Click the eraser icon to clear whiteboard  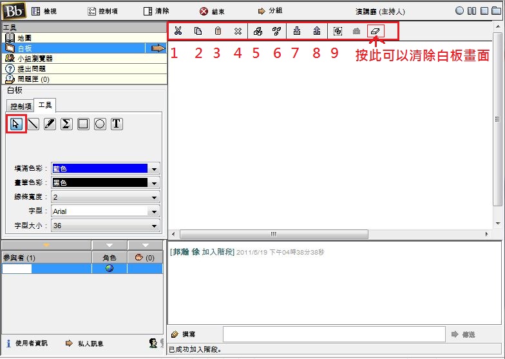(376, 31)
